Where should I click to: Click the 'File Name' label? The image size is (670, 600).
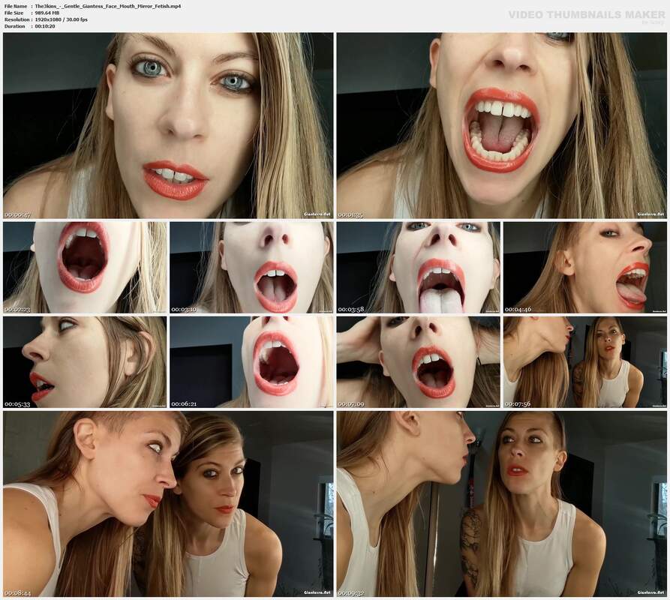[x=16, y=7]
